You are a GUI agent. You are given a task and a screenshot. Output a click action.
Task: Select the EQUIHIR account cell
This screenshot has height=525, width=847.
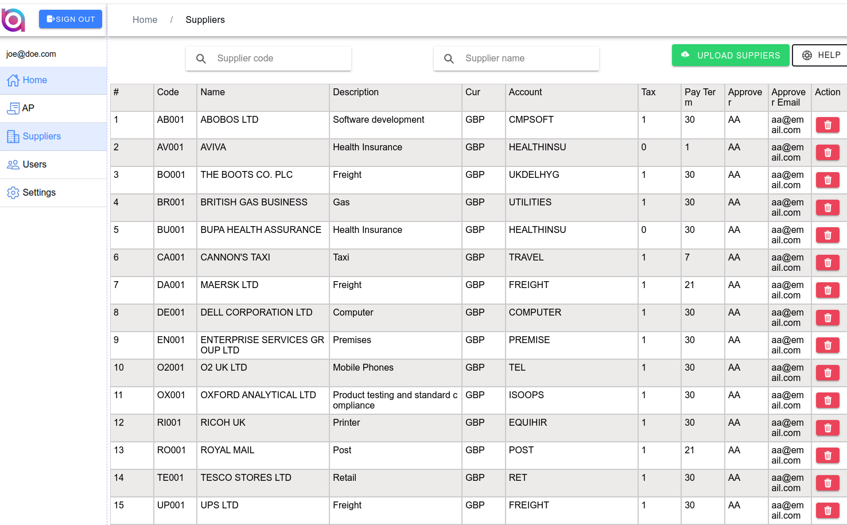(572, 428)
